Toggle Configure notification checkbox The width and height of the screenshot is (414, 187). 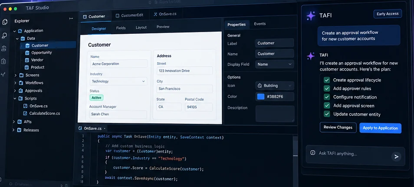click(327, 97)
